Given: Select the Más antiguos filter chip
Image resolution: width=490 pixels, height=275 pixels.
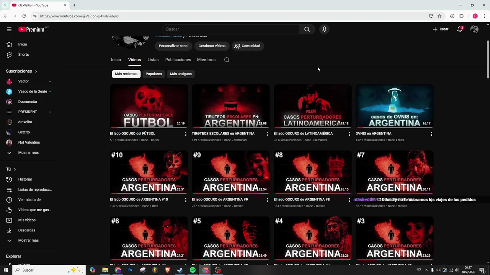Looking at the screenshot, I should 181,74.
